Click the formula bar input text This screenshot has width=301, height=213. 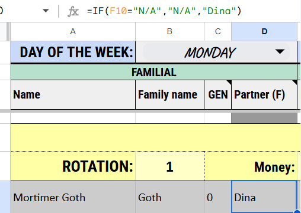tap(164, 11)
